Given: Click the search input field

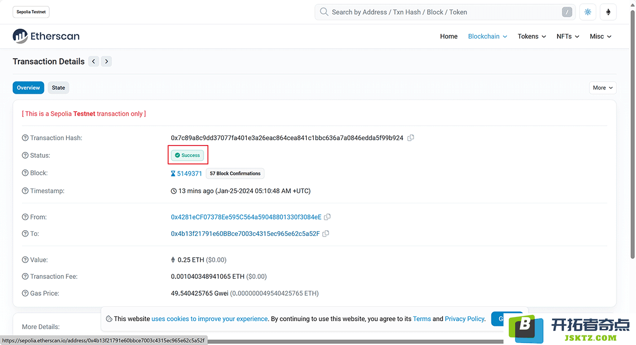Looking at the screenshot, I should (445, 12).
